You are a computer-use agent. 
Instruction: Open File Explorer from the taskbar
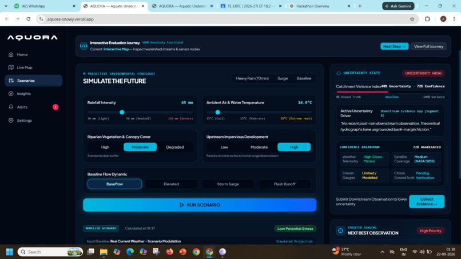click(x=104, y=252)
